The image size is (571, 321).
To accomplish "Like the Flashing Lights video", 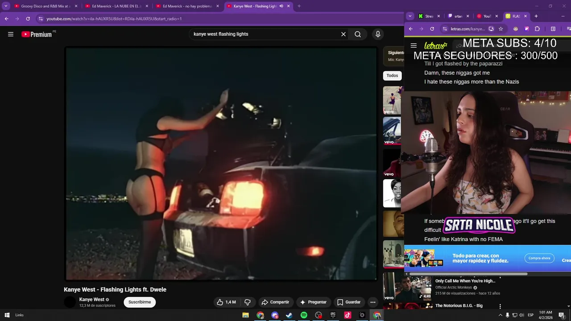I will (226, 302).
